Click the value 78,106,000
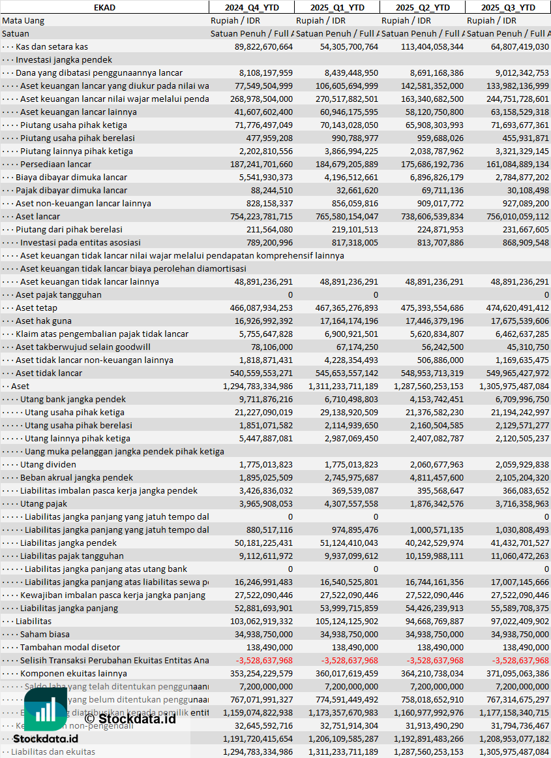The image size is (551, 758). 272,347
